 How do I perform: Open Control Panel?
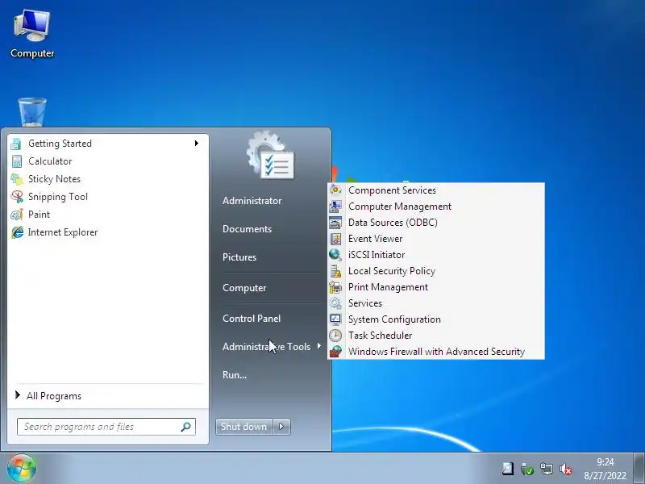(252, 318)
